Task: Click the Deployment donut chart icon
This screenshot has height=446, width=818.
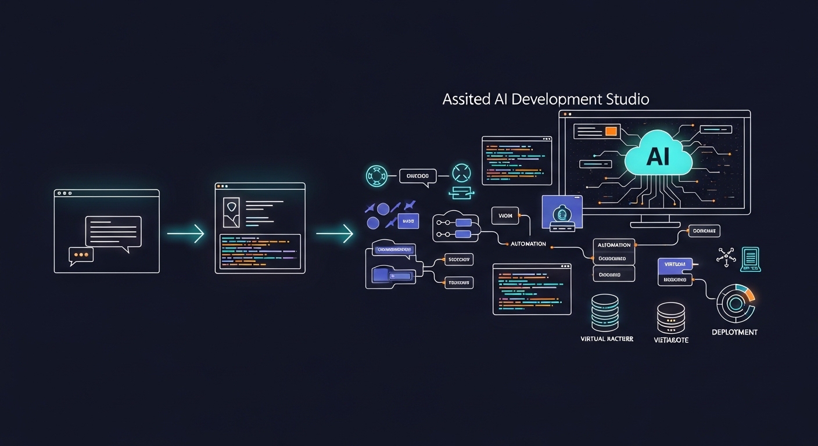Action: pos(735,304)
